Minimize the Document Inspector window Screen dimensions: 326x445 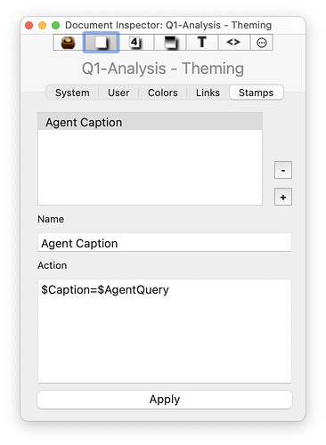[x=43, y=26]
